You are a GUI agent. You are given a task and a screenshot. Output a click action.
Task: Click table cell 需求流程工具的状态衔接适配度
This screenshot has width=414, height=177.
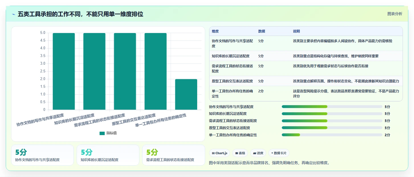click(232, 68)
